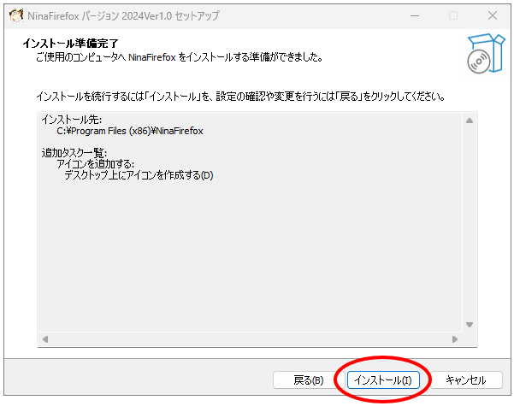Cancel setup with the キャンセル button

pos(465,380)
